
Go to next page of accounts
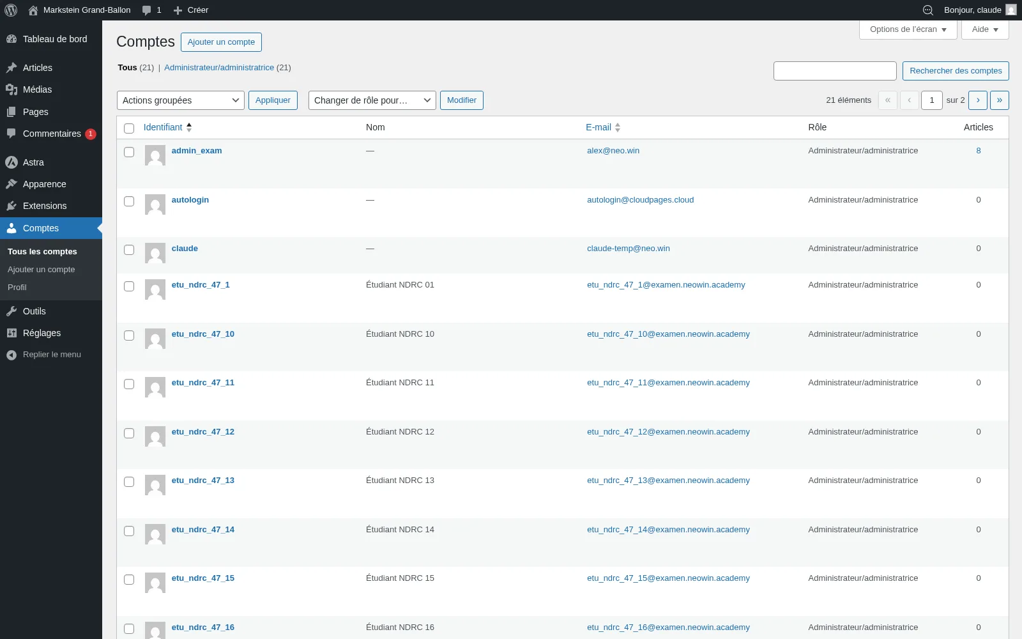tap(978, 100)
